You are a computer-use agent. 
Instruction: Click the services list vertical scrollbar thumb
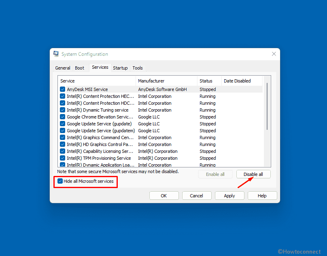pyautogui.click(x=267, y=106)
